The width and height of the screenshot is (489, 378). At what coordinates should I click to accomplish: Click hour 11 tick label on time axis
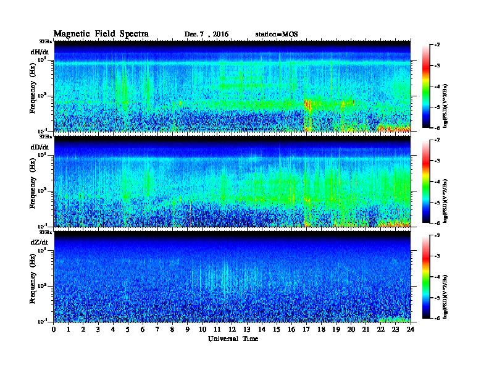coord(217,330)
